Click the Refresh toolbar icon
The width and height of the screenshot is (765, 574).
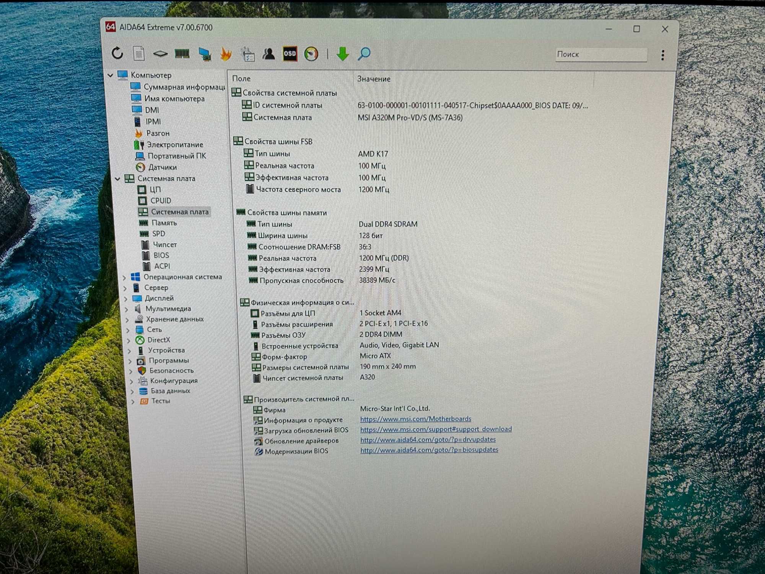[x=117, y=53]
